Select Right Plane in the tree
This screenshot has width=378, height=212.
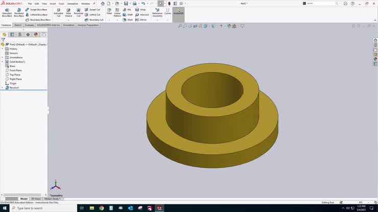[x=13, y=79]
